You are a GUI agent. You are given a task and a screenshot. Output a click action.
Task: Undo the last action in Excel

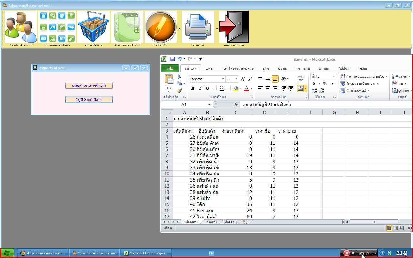pos(179,59)
